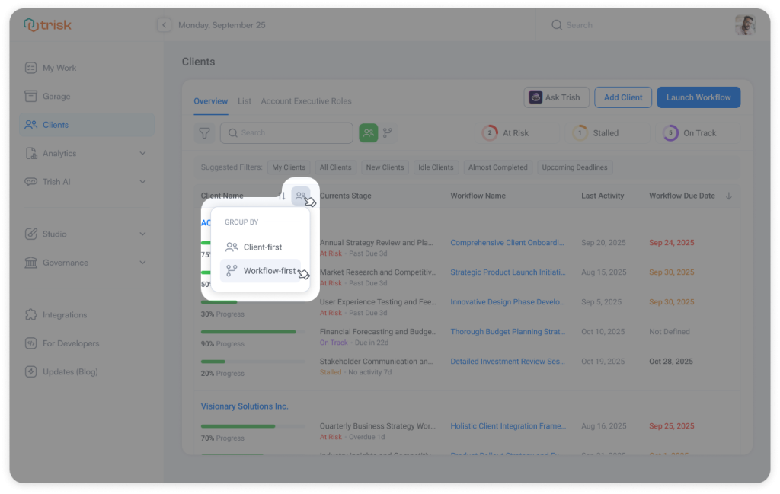Viewport: 780px width, 494px height.
Task: Open the Garage section icon
Action: point(30,96)
